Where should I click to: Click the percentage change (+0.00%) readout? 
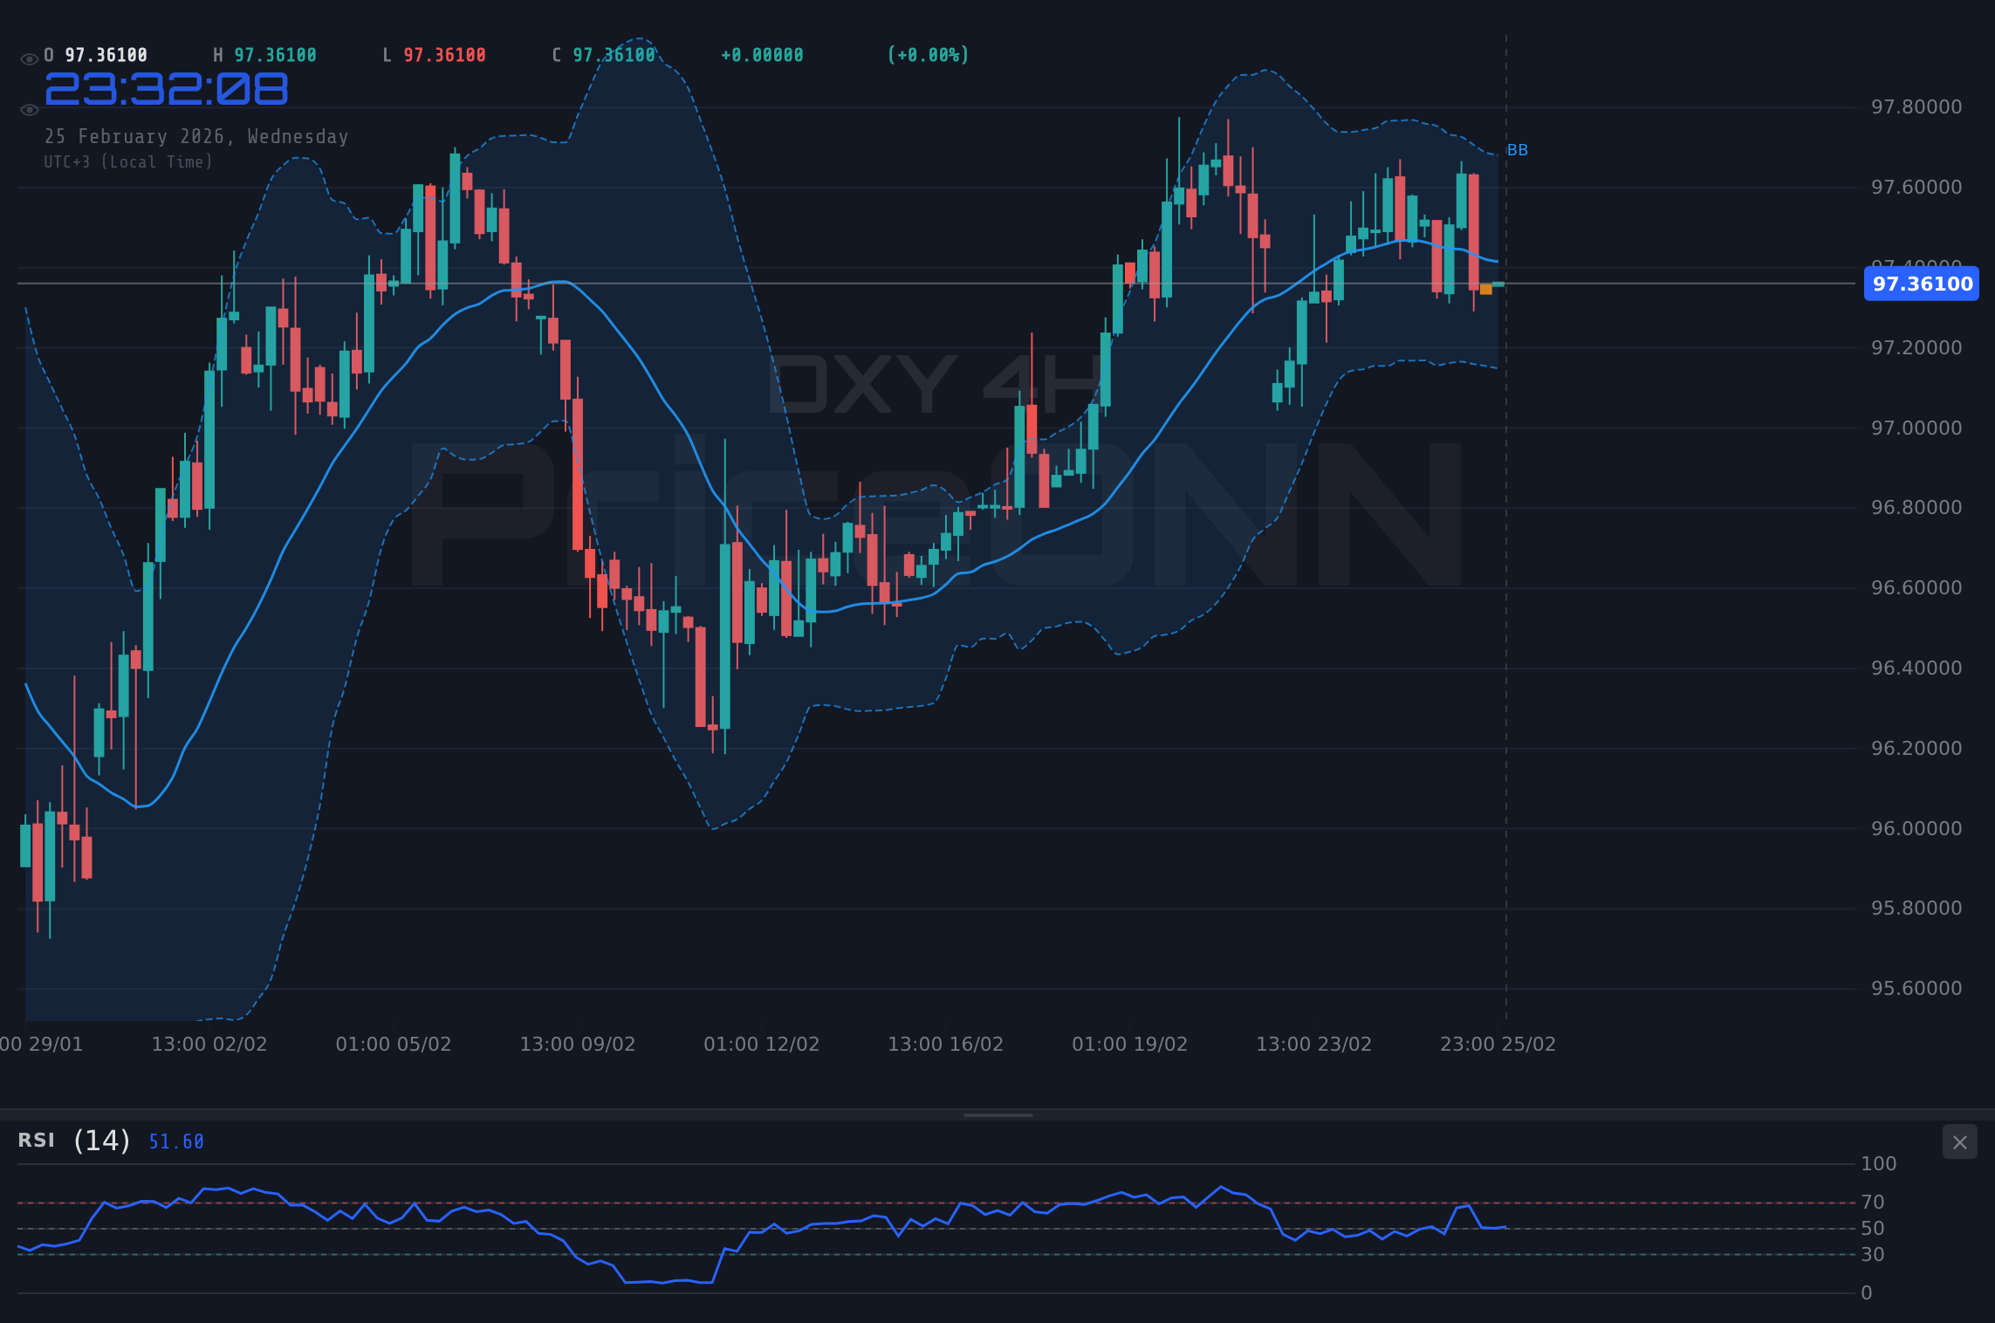(x=928, y=53)
